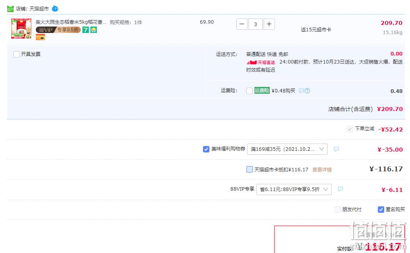Click the comment icon beside 满169减35元 coupon

pyautogui.click(x=336, y=149)
